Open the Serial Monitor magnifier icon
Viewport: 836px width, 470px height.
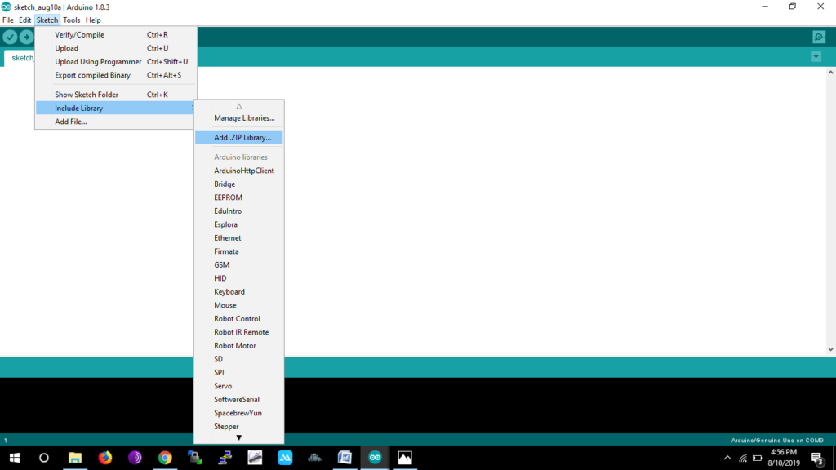point(819,37)
